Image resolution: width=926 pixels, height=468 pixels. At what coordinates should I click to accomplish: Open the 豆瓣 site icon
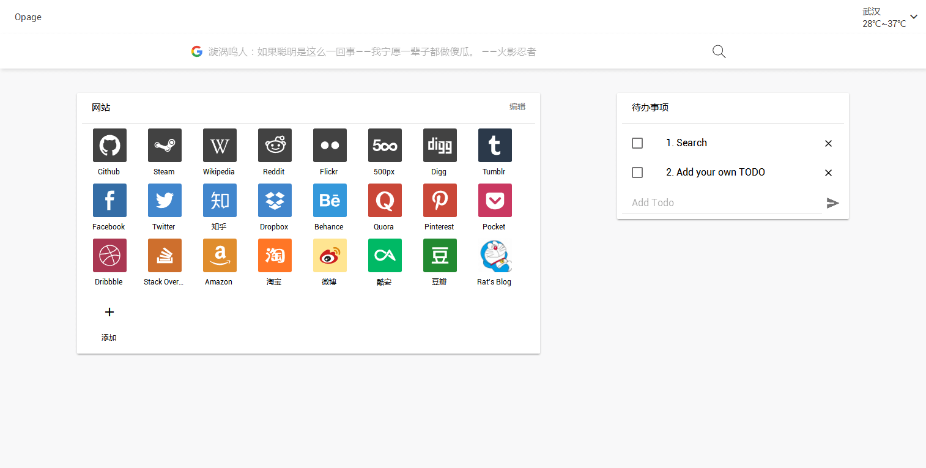click(x=440, y=255)
